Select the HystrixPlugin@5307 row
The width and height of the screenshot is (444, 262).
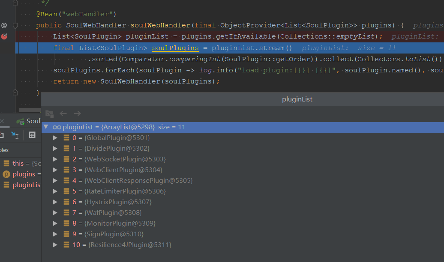pyautogui.click(x=243, y=202)
